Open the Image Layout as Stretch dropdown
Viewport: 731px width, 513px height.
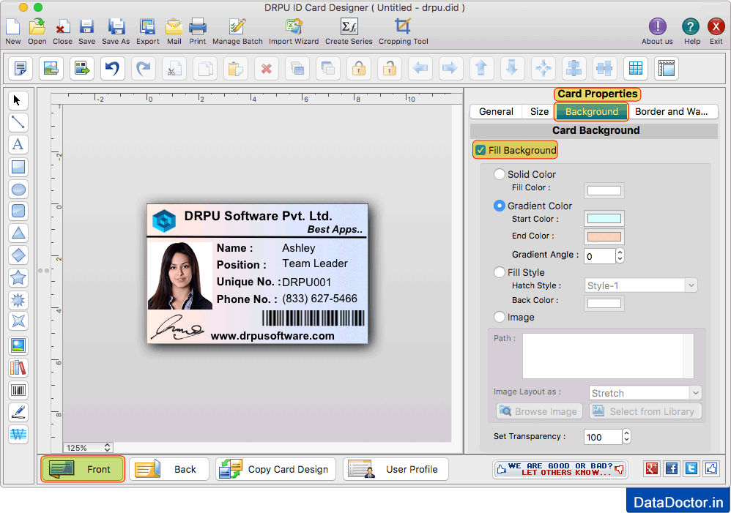coord(645,393)
